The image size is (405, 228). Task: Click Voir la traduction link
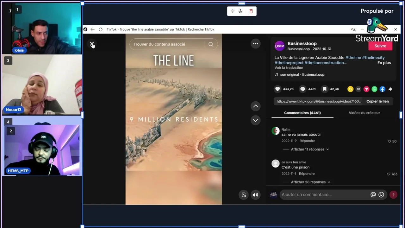[289, 68]
